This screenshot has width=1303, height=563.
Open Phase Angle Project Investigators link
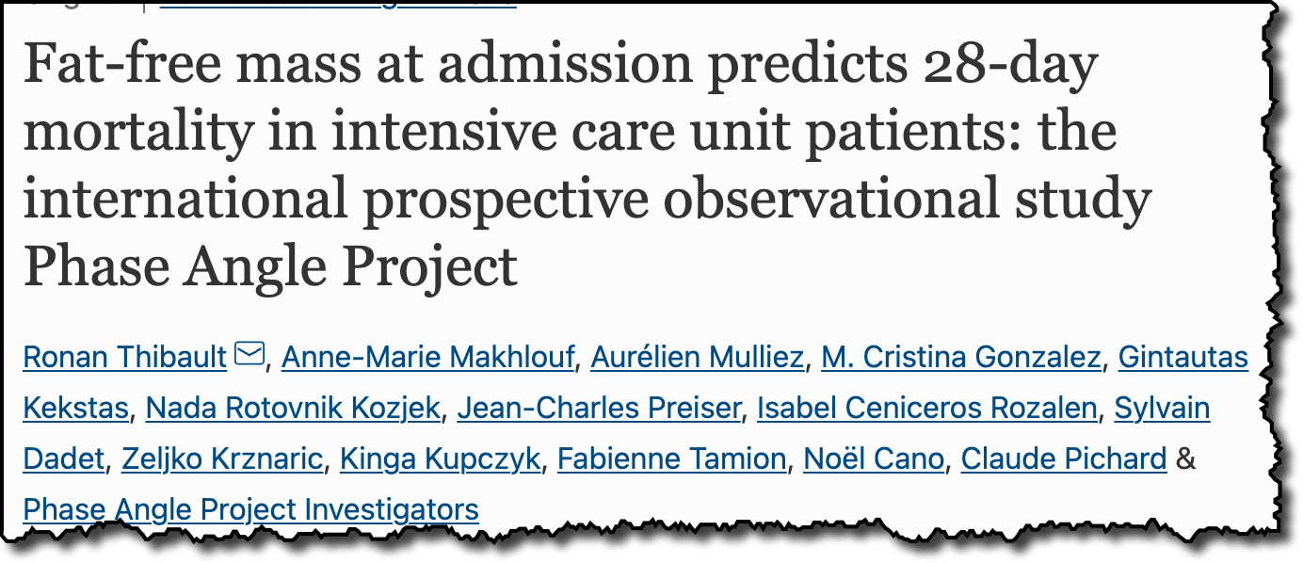point(250,509)
